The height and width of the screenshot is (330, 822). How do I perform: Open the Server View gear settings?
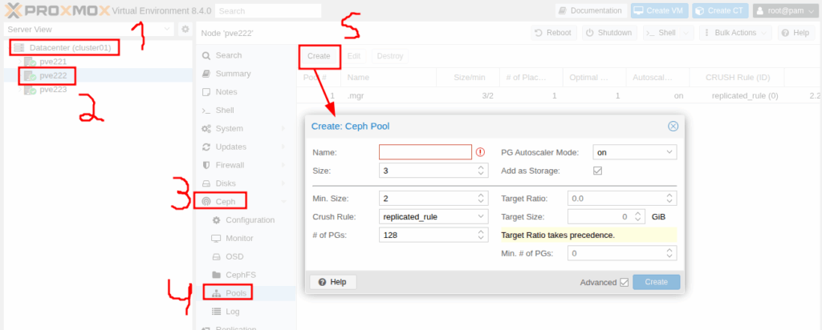(185, 30)
